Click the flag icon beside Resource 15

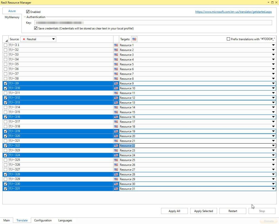click(x=116, y=112)
